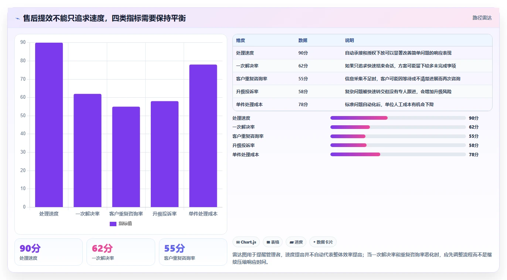
Task: Open the 55分 客户重复咨询率 data card
Action: point(193,252)
